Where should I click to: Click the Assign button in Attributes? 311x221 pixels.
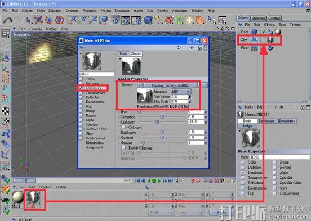(247, 126)
